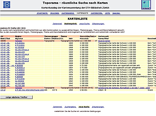Click the >d link in the KG 117 008 row
This screenshot has height=116, width=156.
click(4, 83)
